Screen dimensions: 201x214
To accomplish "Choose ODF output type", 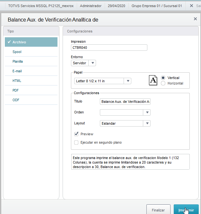I will (31, 100).
